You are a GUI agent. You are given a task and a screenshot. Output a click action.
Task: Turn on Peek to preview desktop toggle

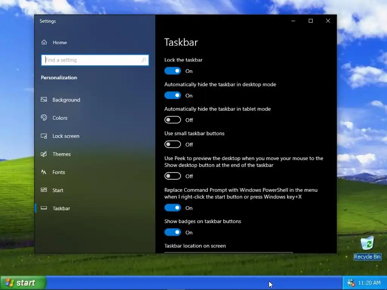tap(172, 176)
